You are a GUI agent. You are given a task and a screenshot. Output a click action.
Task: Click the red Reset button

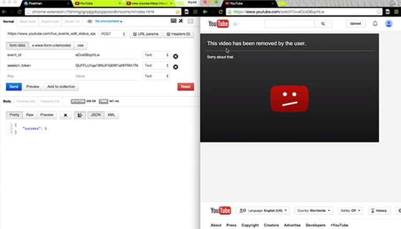[x=186, y=87]
